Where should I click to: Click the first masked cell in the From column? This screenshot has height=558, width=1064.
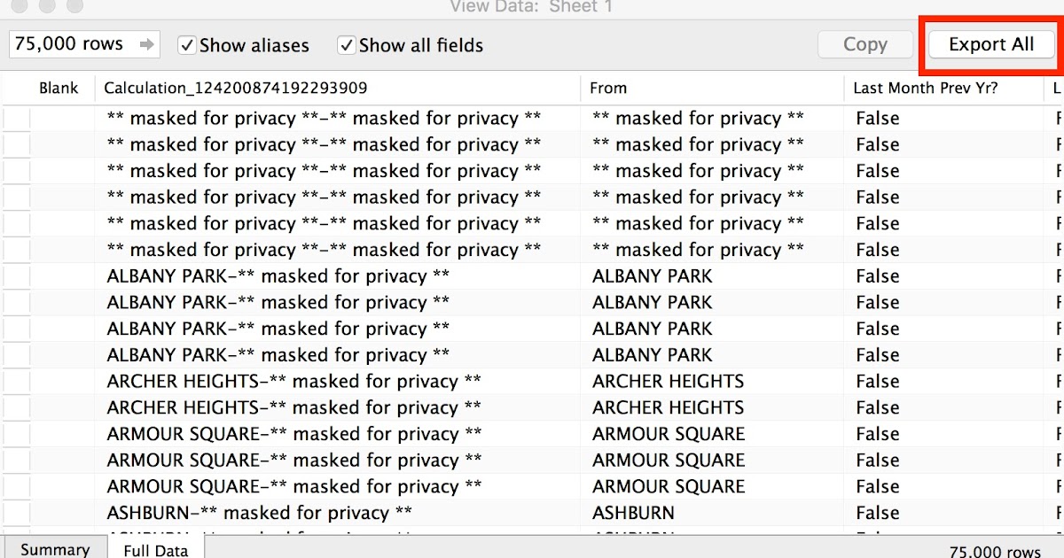pos(698,119)
